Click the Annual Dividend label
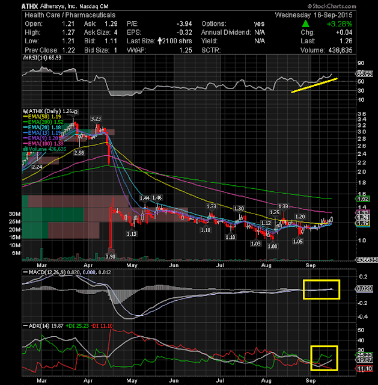Screen dimensions: 378x385 (x=226, y=32)
